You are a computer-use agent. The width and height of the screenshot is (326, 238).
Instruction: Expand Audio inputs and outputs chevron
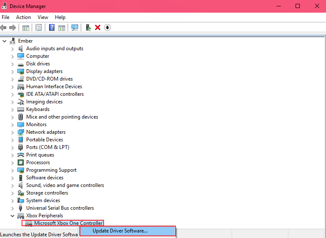13,49
